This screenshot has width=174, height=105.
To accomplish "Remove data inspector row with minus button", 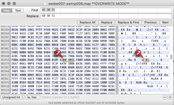I will (165, 97).
